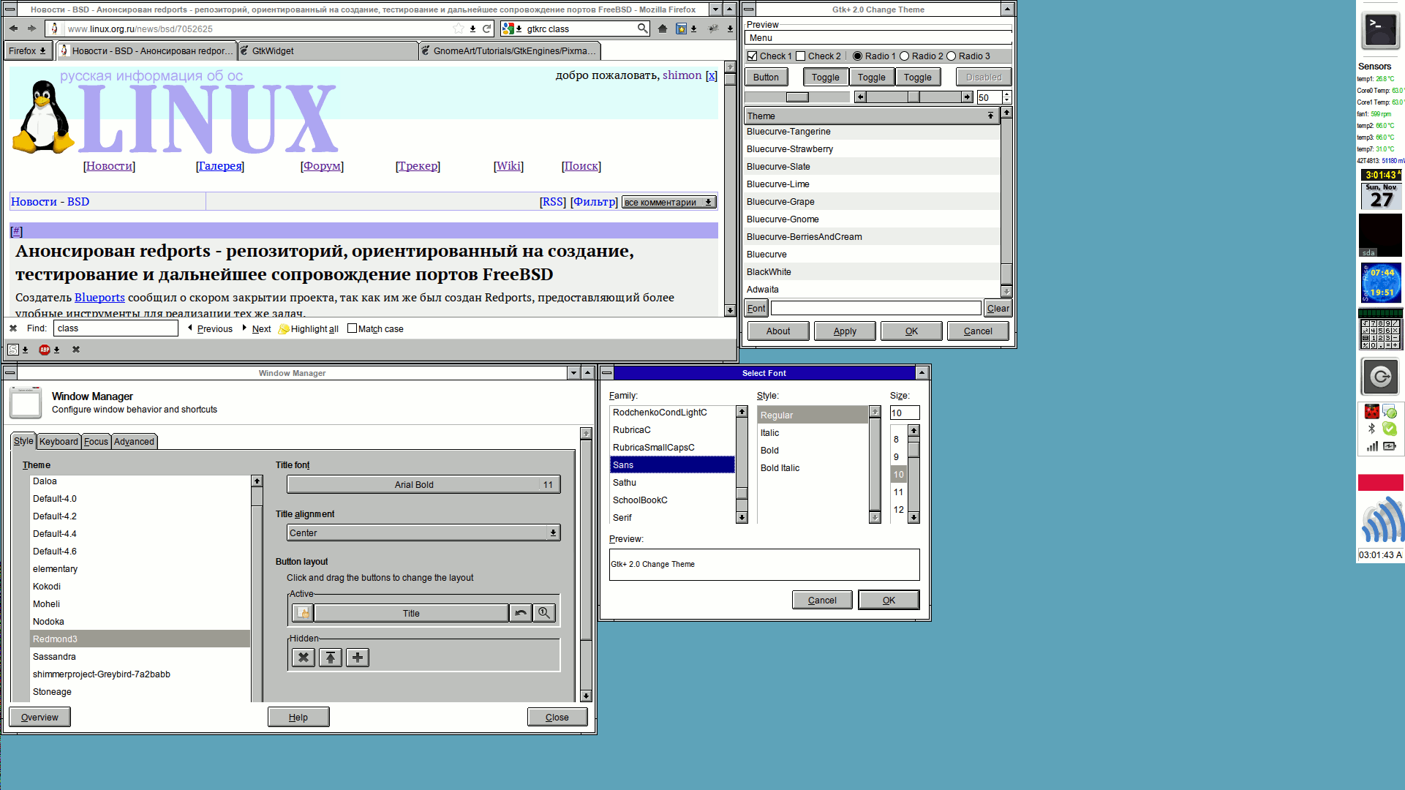Click the Maximize icon in Active layout

[544, 613]
